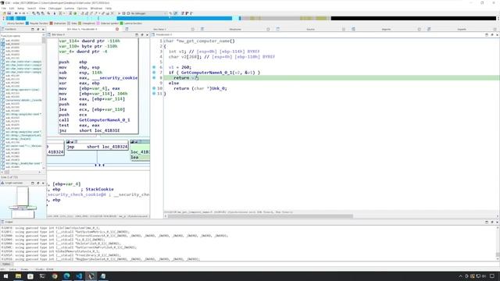The image size is (500, 281).
Task: Click the breakpoint dot on line 6
Action: pos(154,67)
